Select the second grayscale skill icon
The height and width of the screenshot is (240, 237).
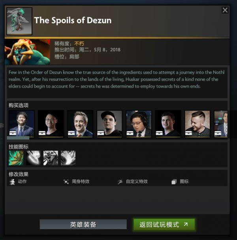click(34, 158)
